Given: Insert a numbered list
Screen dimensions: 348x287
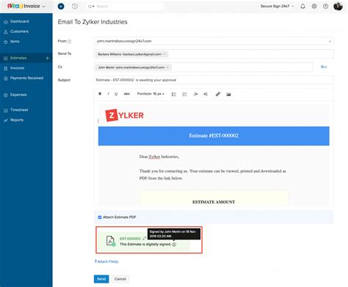Looking at the screenshot, I should coord(184,94).
